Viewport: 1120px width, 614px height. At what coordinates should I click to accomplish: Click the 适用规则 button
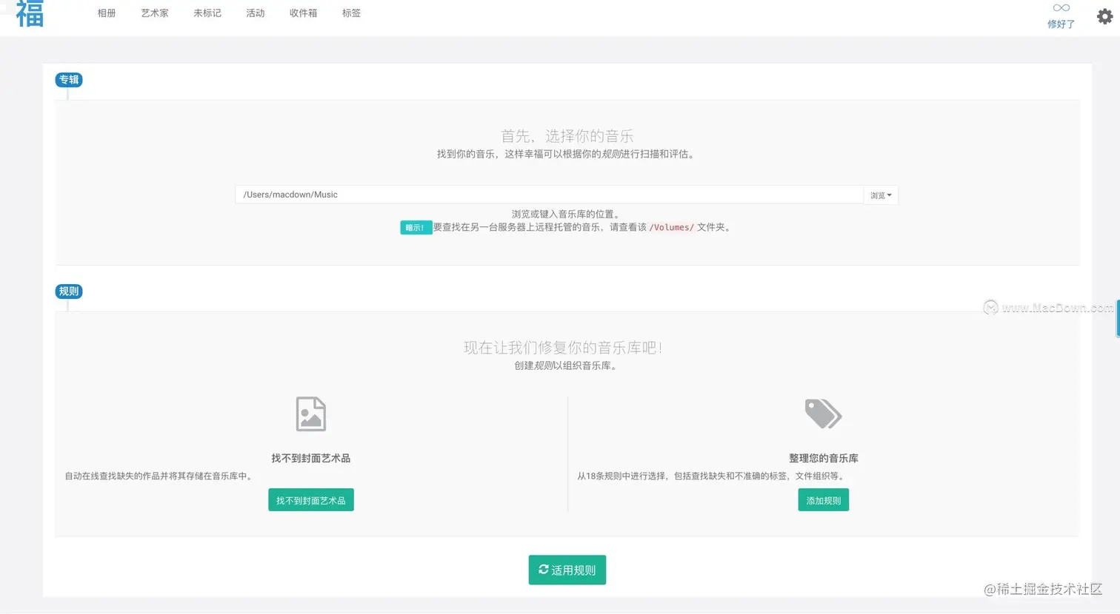coord(567,570)
